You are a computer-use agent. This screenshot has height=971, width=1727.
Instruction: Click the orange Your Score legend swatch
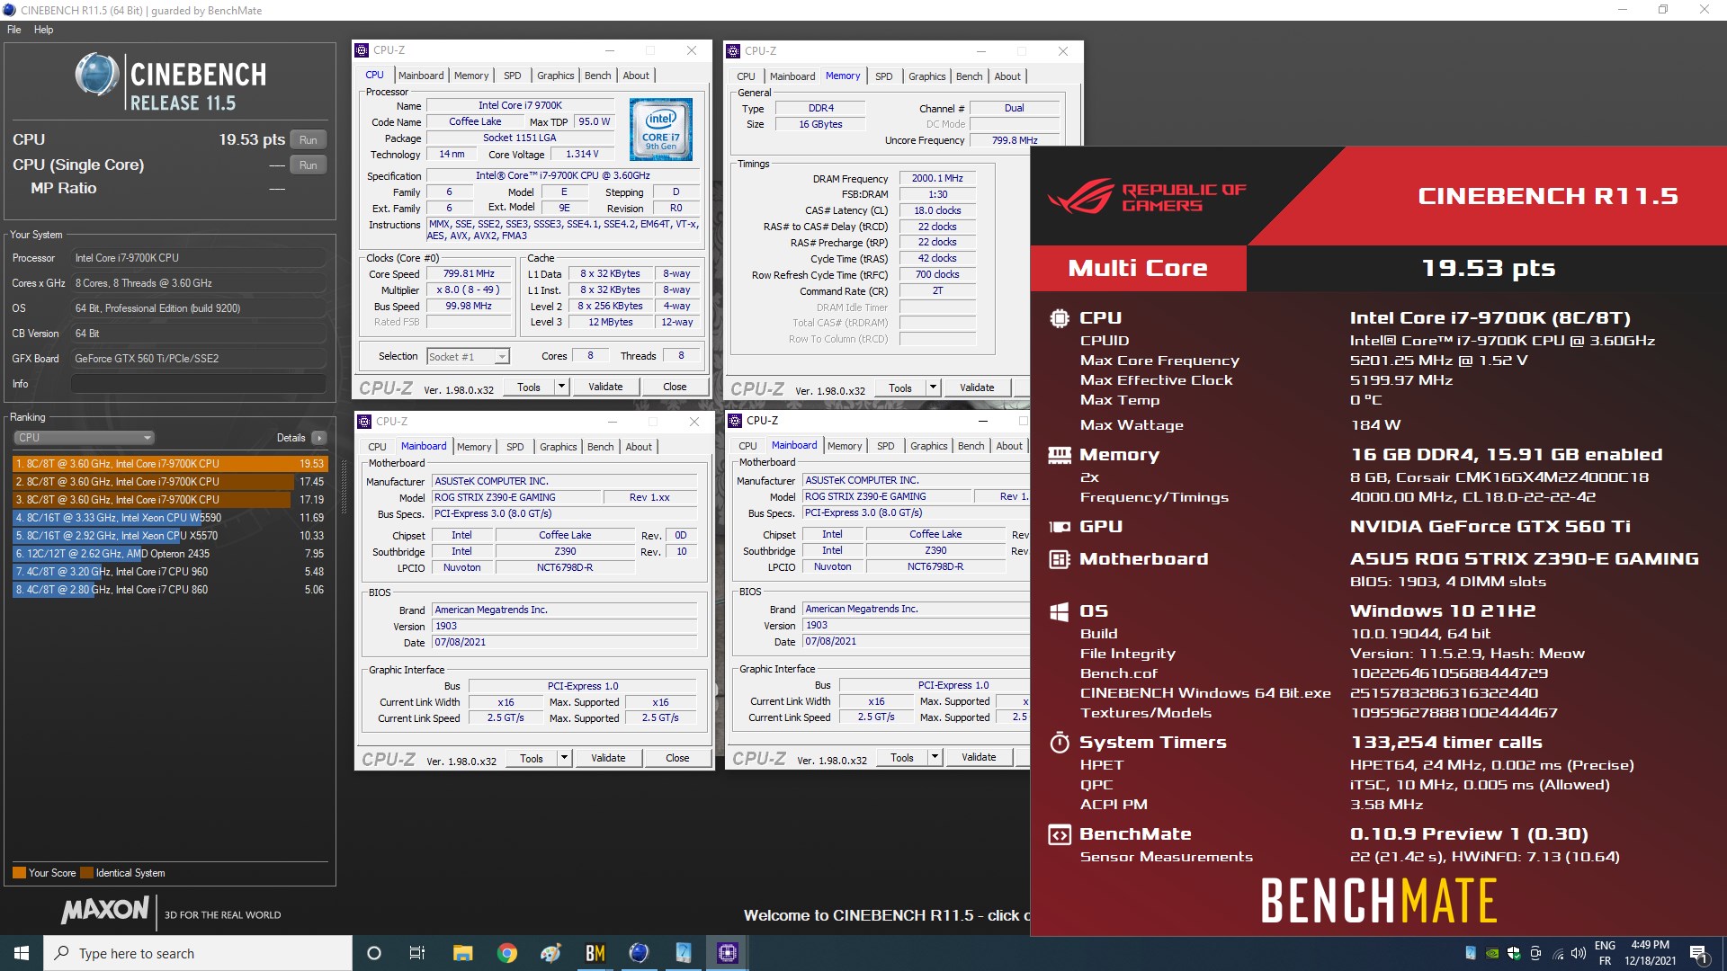19,873
